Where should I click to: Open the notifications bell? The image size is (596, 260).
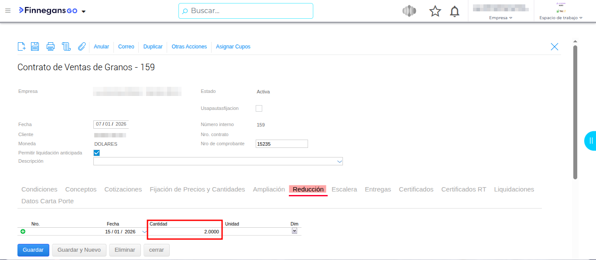tap(455, 11)
